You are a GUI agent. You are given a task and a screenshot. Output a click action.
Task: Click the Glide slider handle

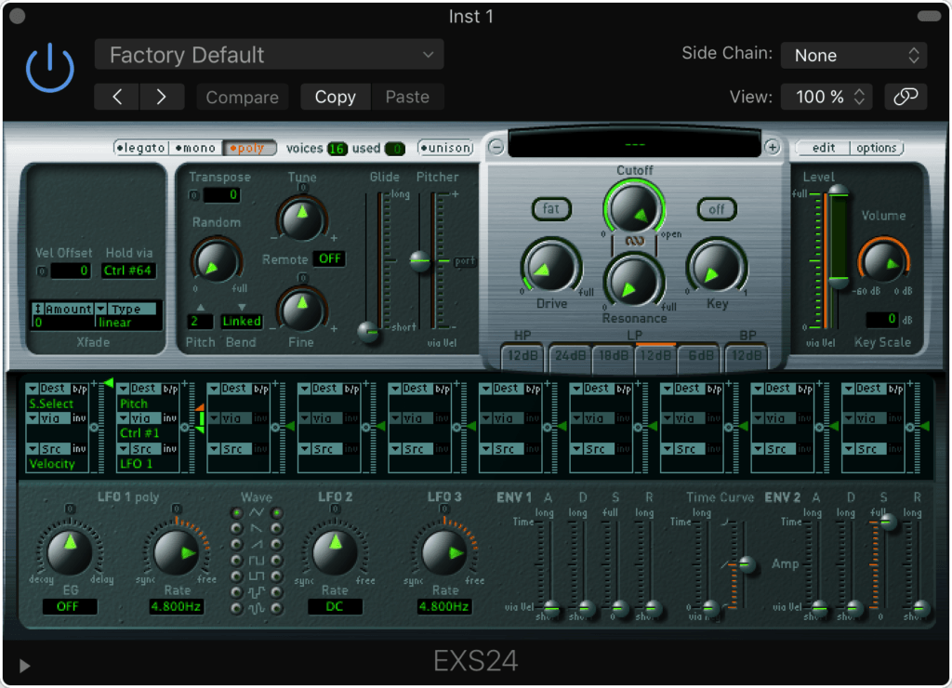pyautogui.click(x=368, y=332)
